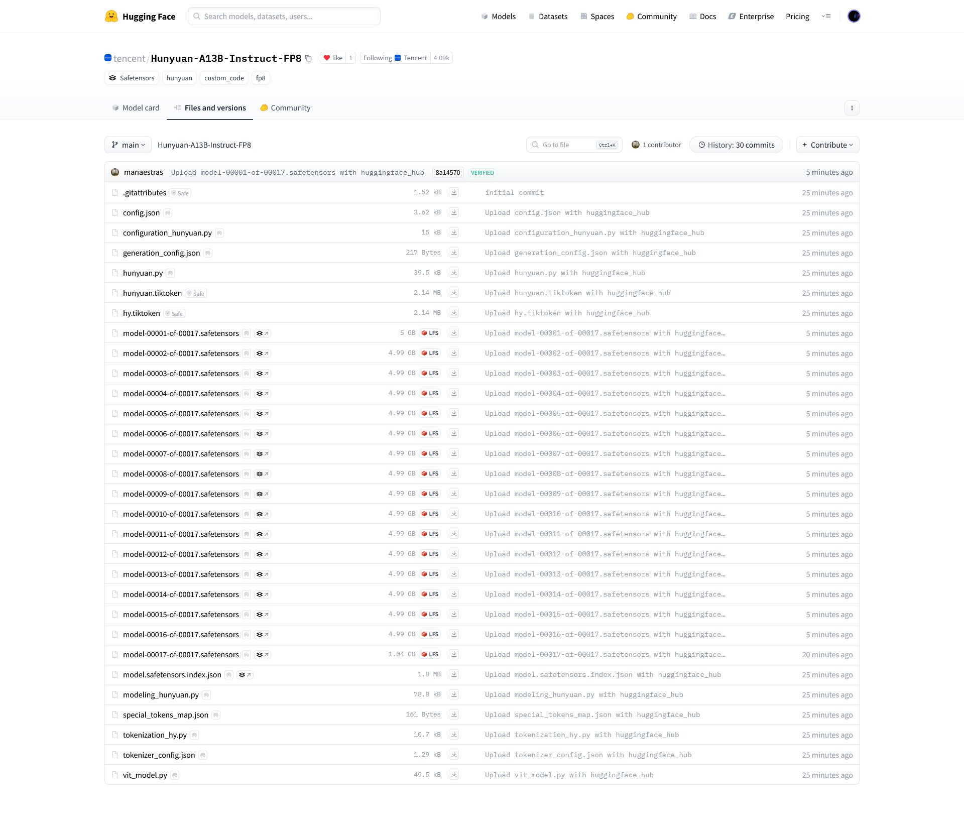This screenshot has width=964, height=833.
Task: Click the VERIFIED badge
Action: tap(482, 173)
